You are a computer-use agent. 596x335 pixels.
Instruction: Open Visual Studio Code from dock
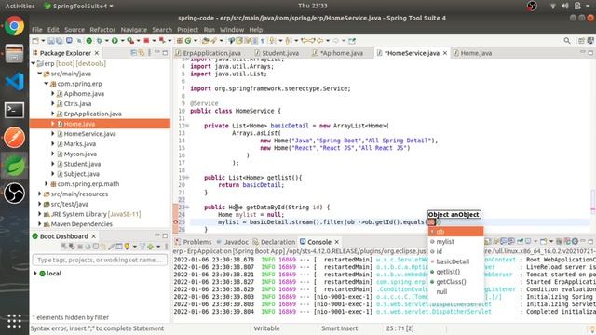pyautogui.click(x=15, y=82)
